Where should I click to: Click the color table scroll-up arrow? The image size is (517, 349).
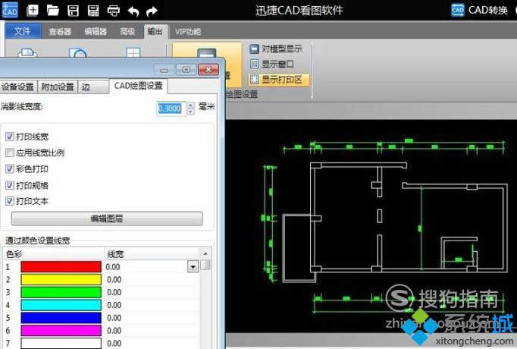pyautogui.click(x=205, y=253)
